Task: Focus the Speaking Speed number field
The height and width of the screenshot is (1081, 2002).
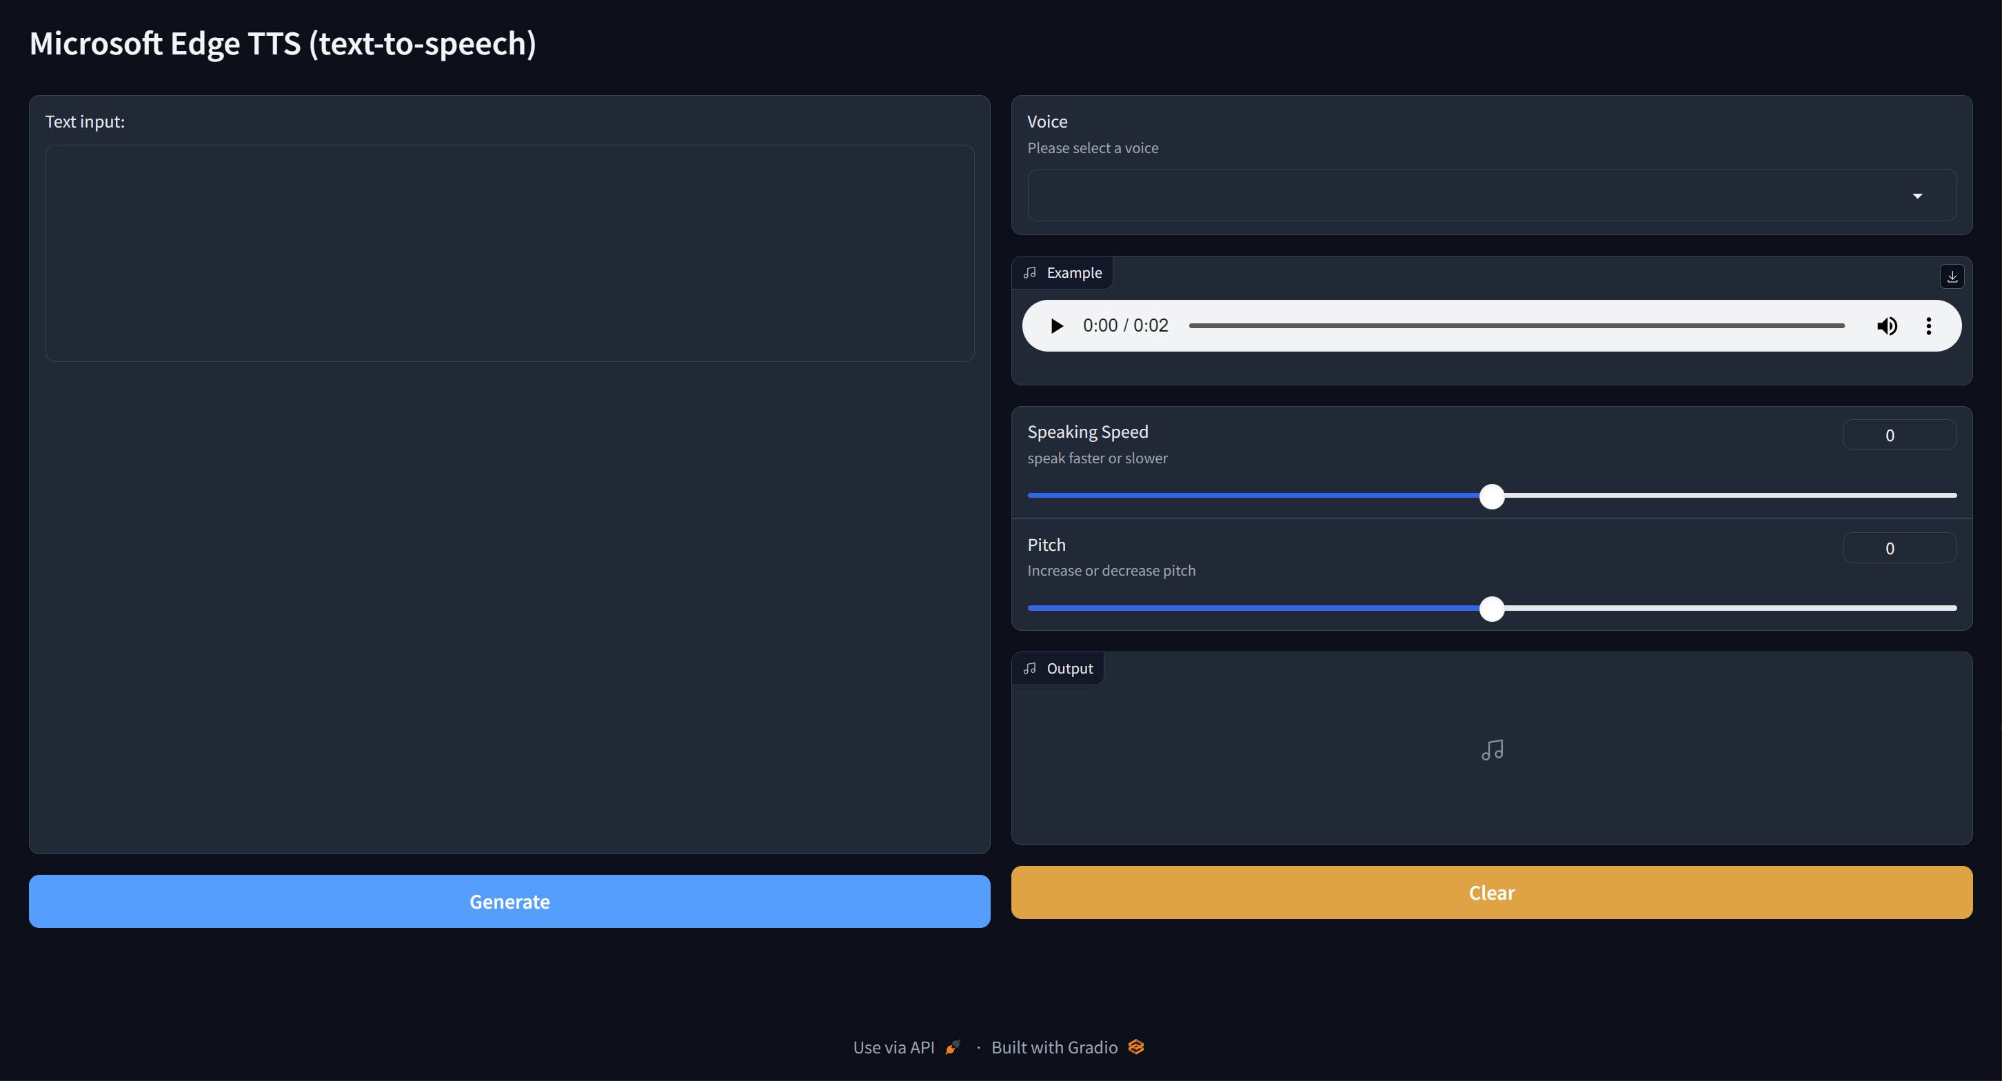Action: tap(1898, 435)
